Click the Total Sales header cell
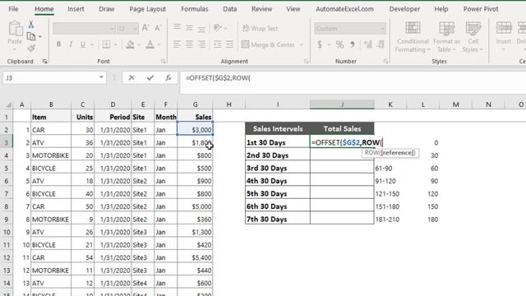Screen dimensions: 526x296 point(342,129)
